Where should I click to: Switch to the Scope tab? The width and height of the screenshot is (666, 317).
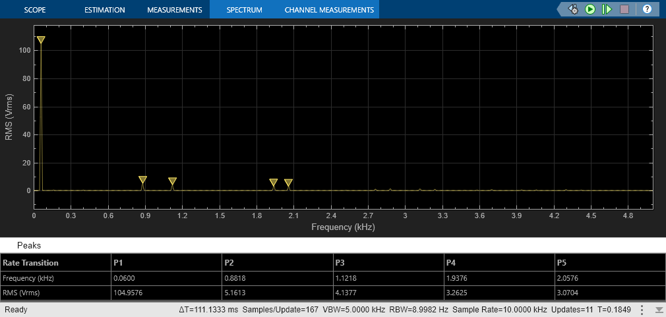35,9
